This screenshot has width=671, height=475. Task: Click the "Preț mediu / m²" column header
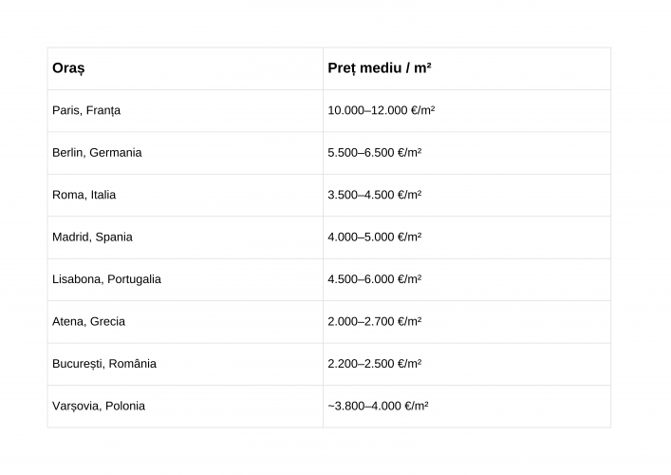click(381, 69)
